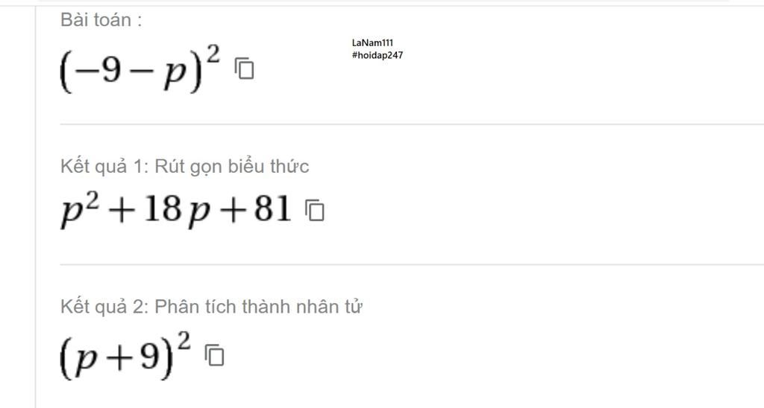The height and width of the screenshot is (408, 764).
Task: Select the problem formula (−9−p)²
Action: click(140, 68)
